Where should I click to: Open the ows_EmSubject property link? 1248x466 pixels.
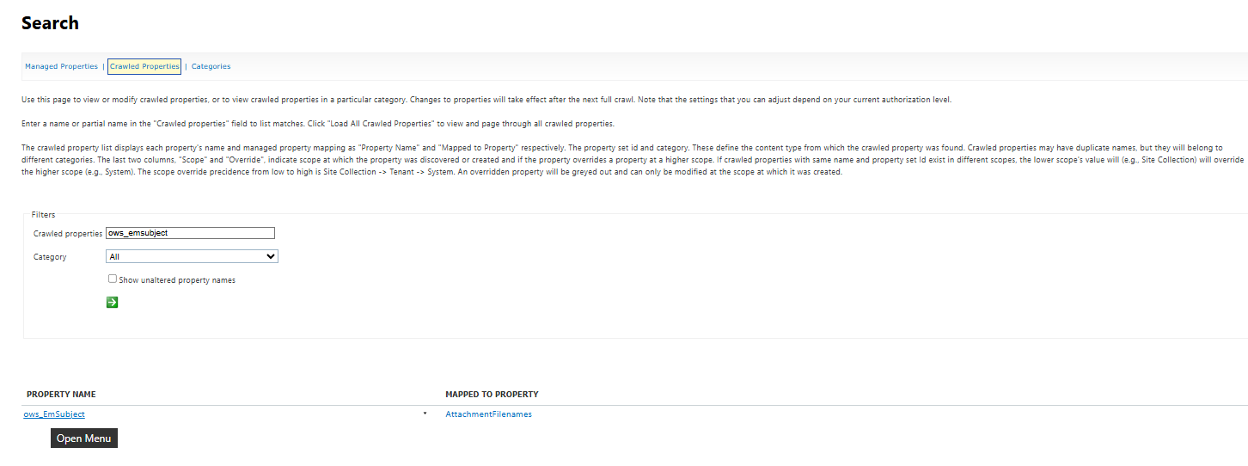(54, 414)
